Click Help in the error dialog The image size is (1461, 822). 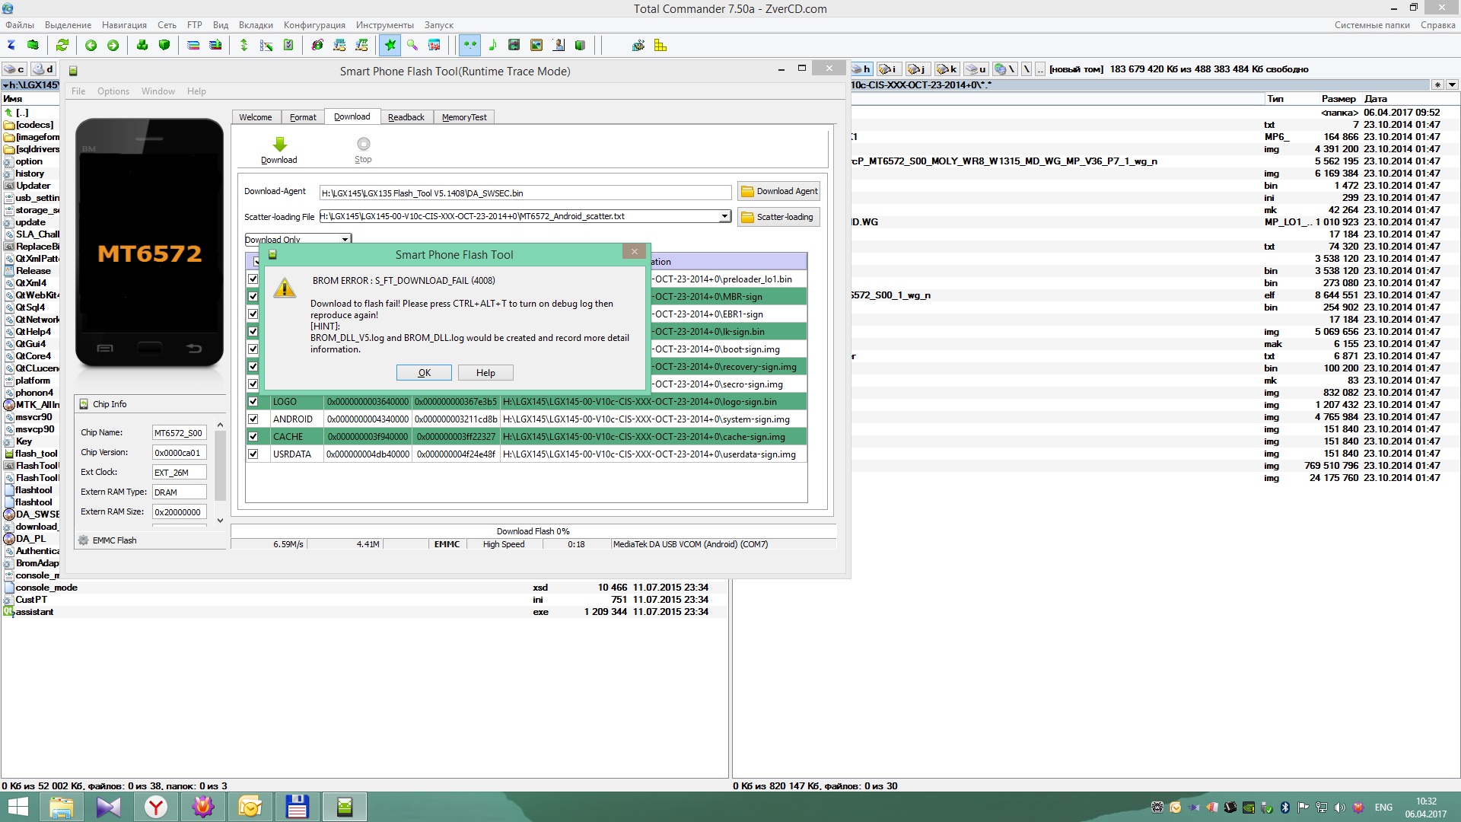[485, 373]
